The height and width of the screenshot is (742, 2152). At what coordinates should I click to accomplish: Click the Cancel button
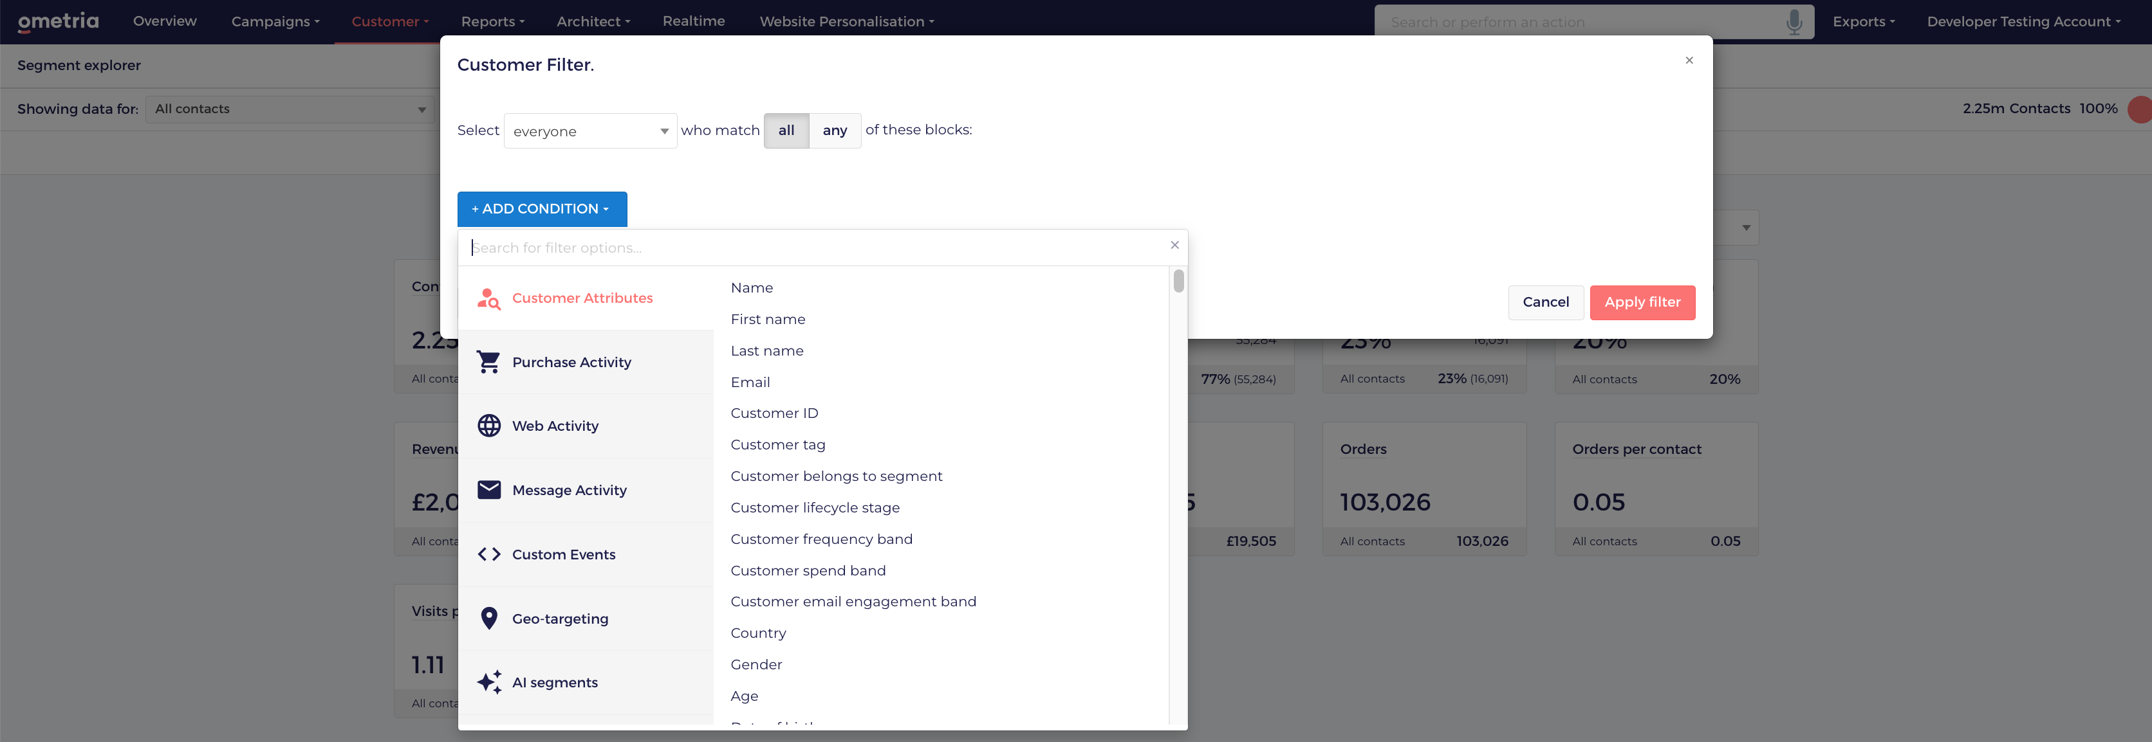[1546, 302]
